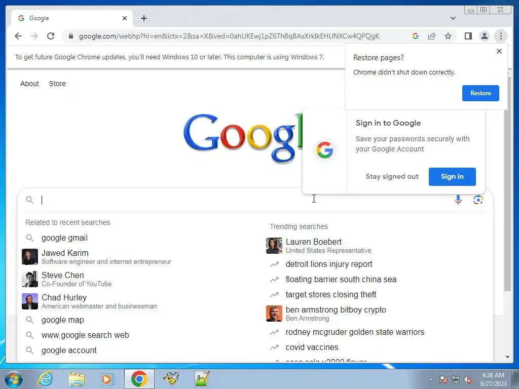
Task: Click the address bar URL
Action: point(229,36)
